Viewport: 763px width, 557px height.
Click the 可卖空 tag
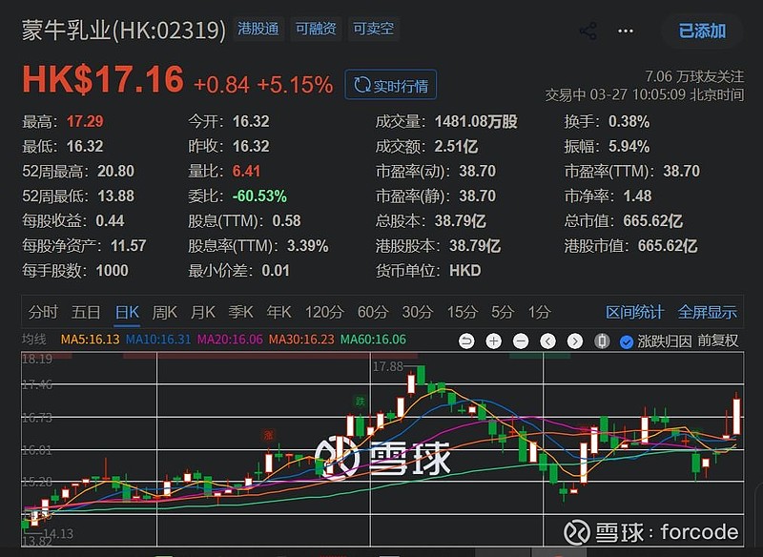[374, 29]
